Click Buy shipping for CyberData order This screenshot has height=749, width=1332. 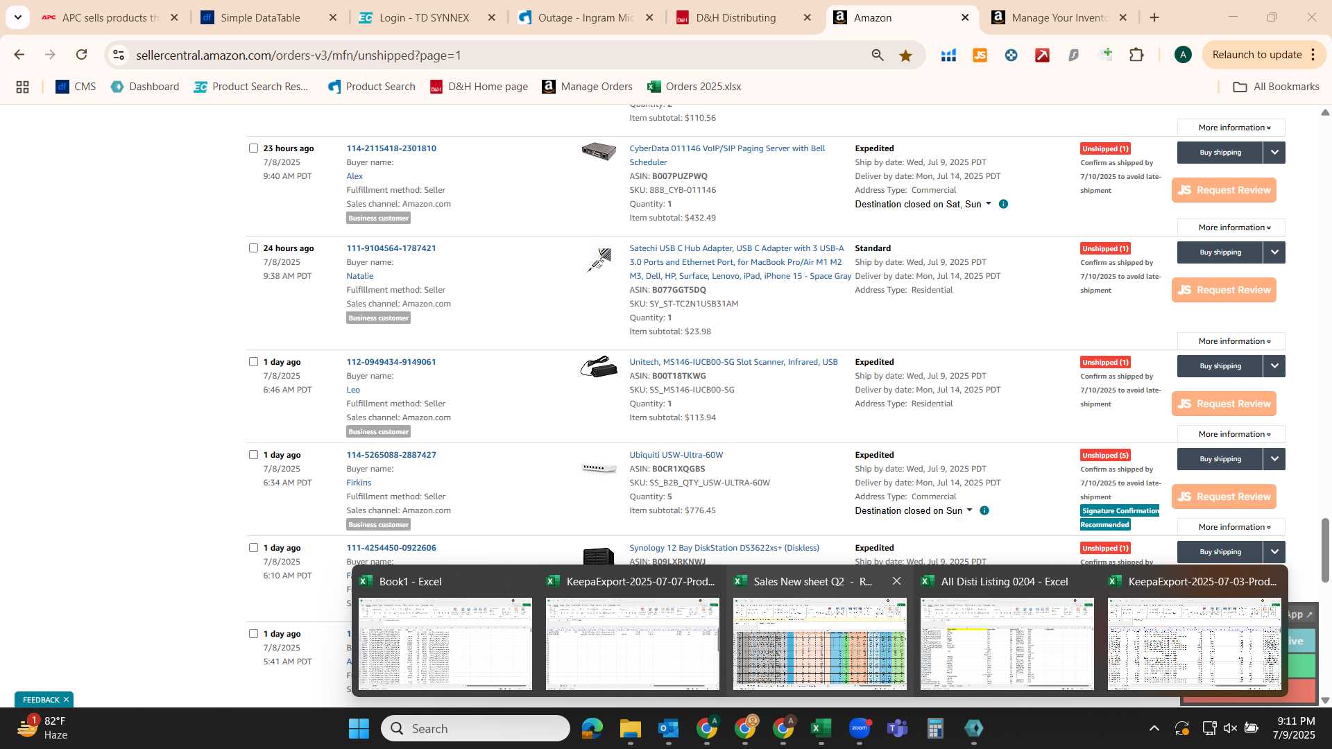1220,153
